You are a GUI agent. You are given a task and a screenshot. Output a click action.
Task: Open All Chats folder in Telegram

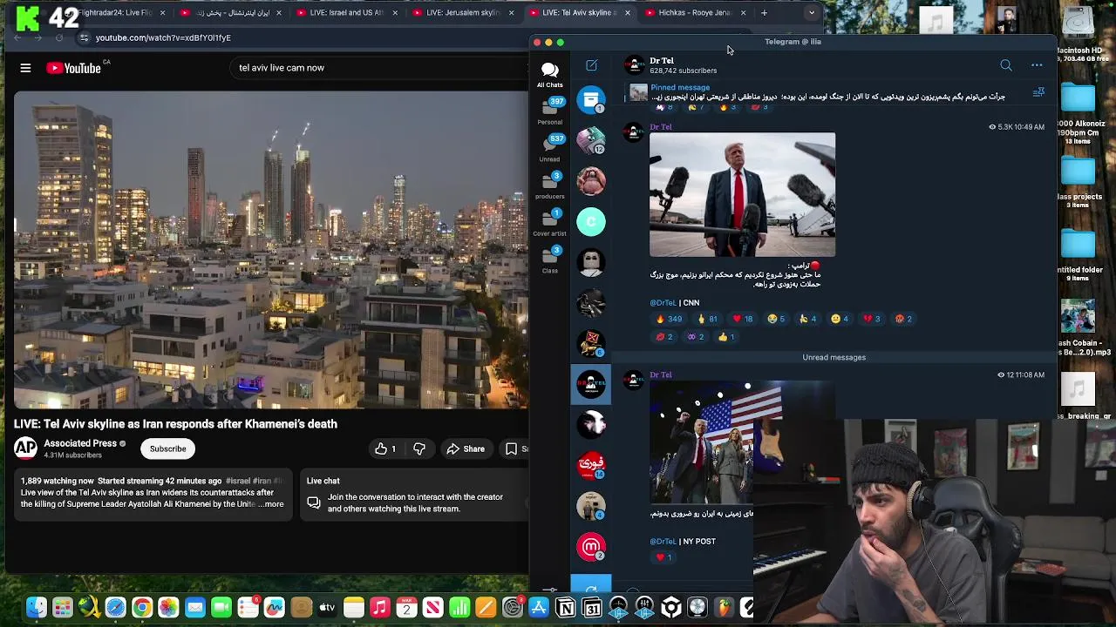click(549, 74)
